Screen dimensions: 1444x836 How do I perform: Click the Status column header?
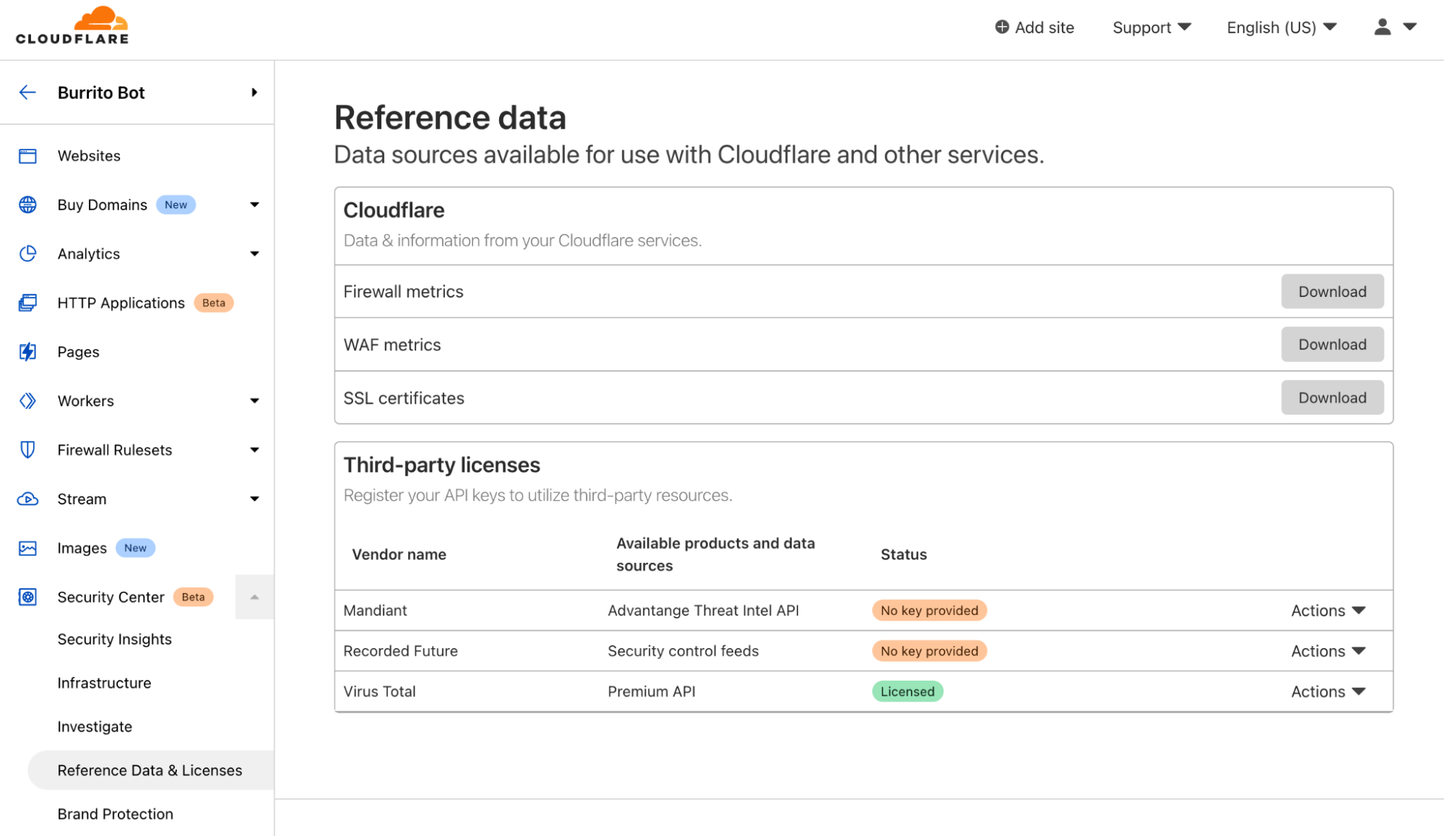[x=903, y=554]
